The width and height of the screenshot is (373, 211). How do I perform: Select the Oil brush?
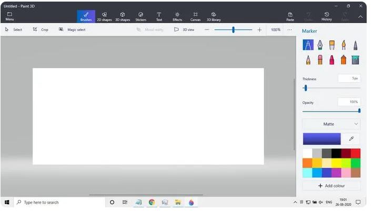(x=332, y=45)
